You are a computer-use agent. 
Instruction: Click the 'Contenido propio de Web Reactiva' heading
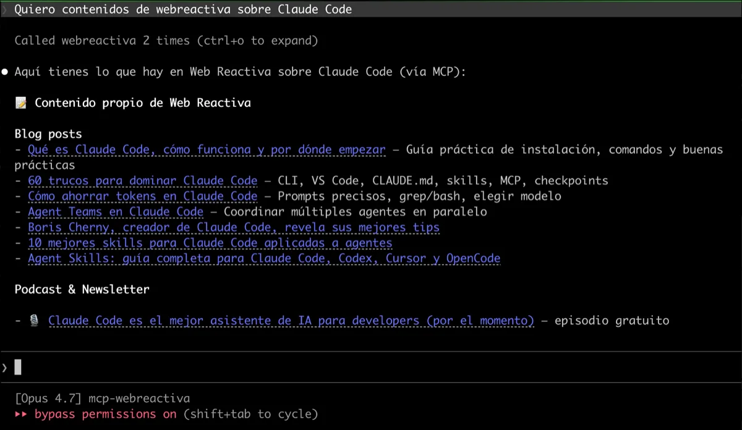click(x=143, y=103)
